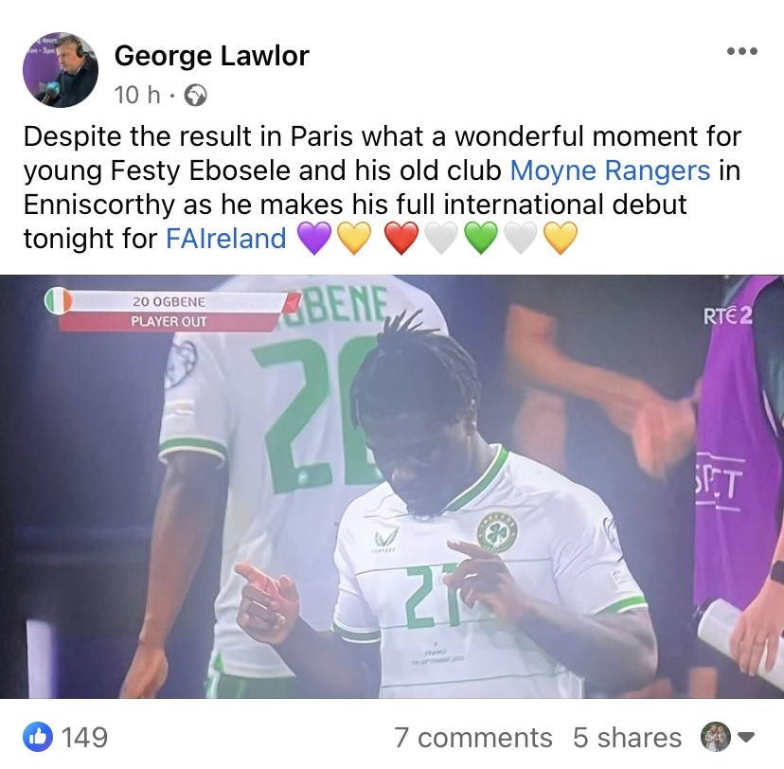Open George Lawlor's profile name

[211, 56]
